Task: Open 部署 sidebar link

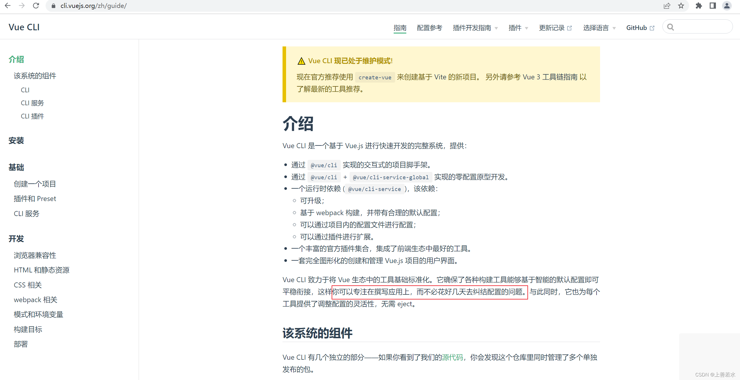Action: [21, 344]
